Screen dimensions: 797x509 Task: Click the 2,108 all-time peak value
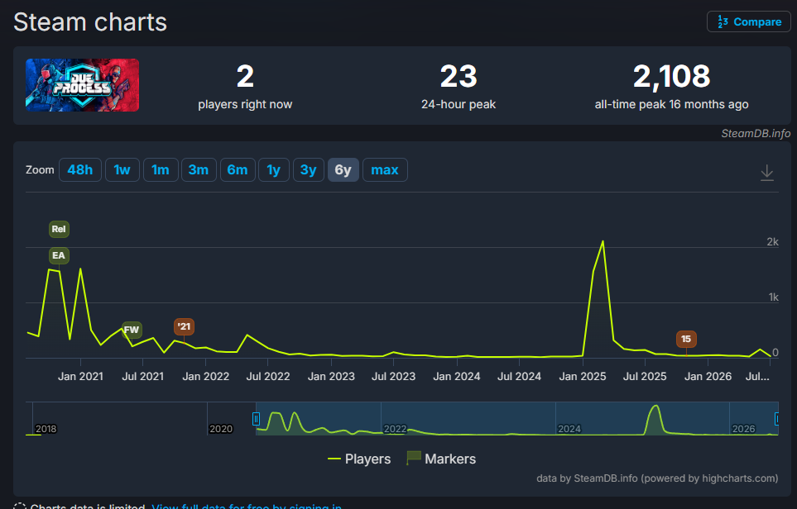coord(671,76)
